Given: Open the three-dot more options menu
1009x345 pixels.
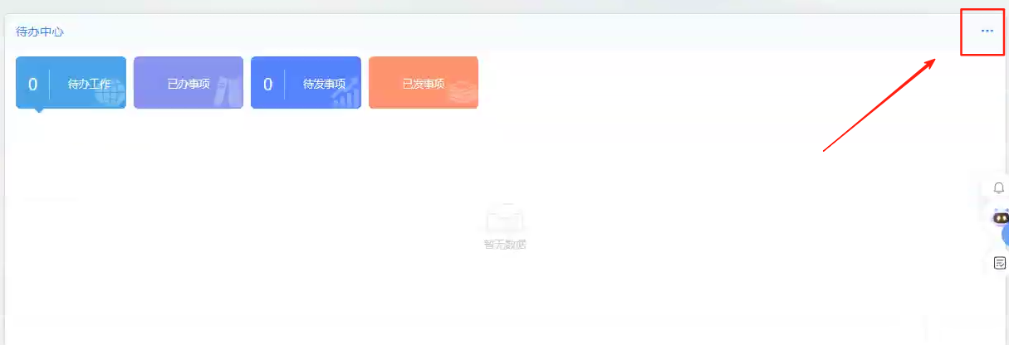Looking at the screenshot, I should pos(987,31).
